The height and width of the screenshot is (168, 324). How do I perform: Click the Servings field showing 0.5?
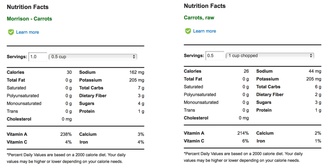215,56
